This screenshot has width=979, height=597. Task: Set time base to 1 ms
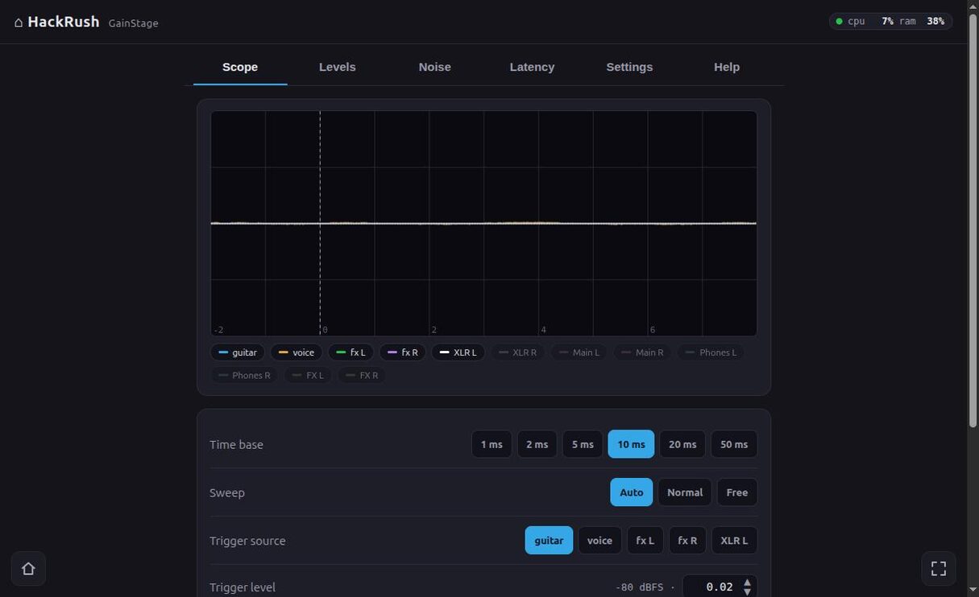[492, 444]
